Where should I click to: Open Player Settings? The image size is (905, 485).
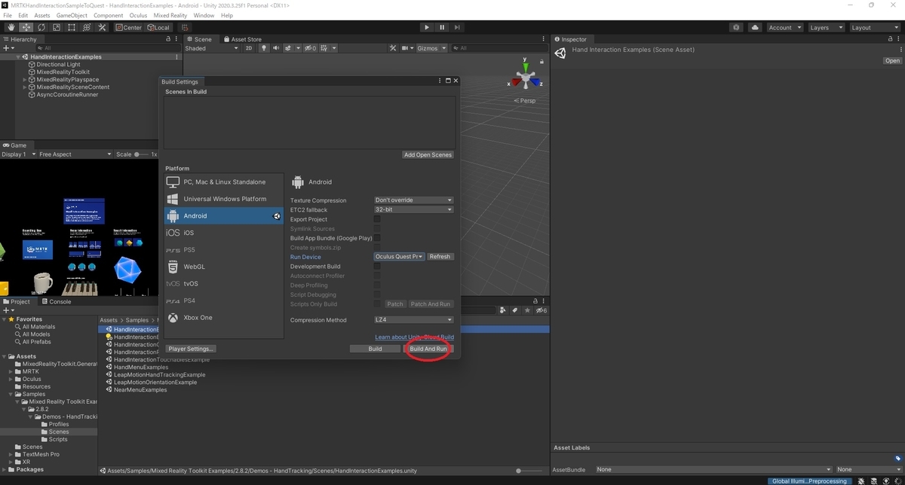[x=192, y=349]
